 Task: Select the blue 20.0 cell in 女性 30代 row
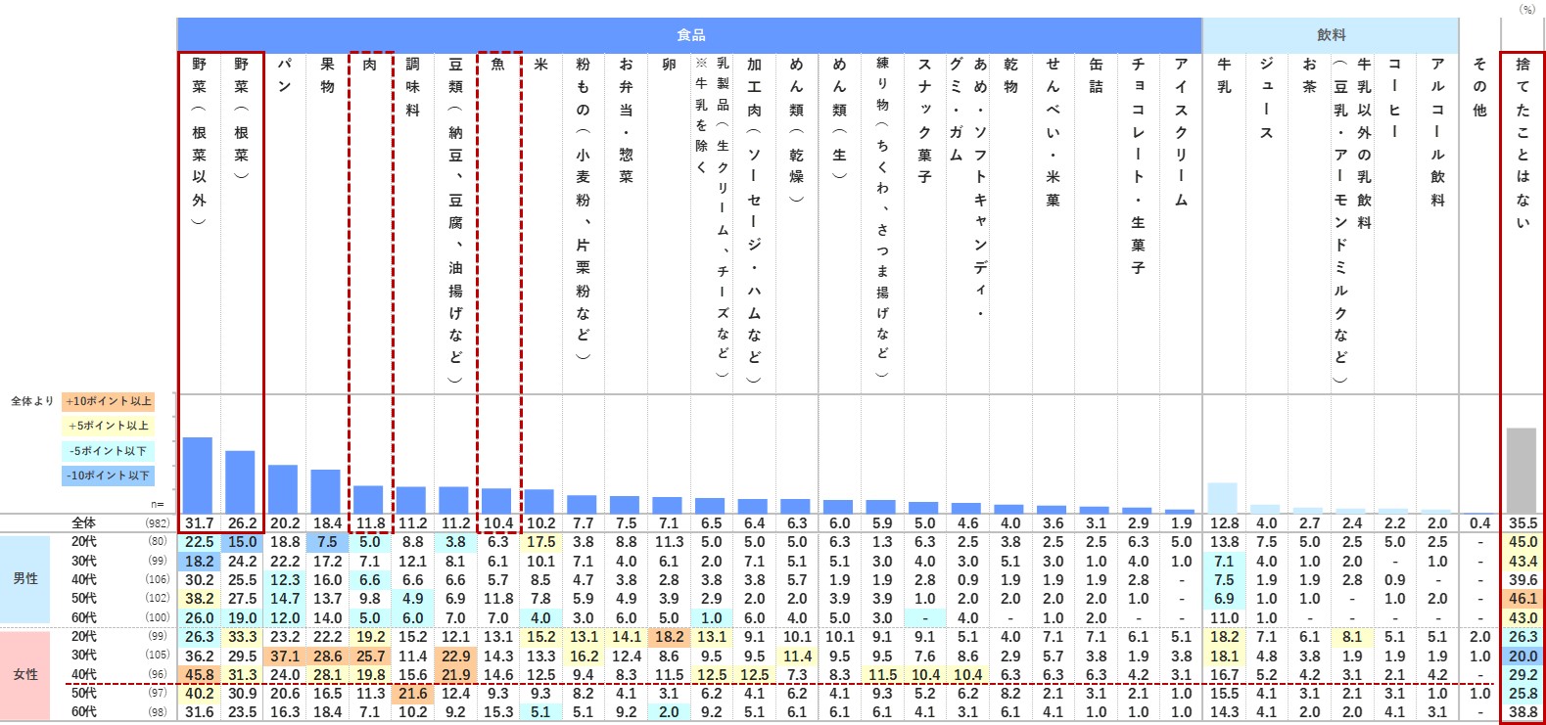[1523, 656]
